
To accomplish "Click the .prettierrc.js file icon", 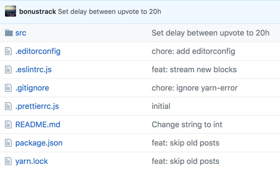I will [x=8, y=106].
